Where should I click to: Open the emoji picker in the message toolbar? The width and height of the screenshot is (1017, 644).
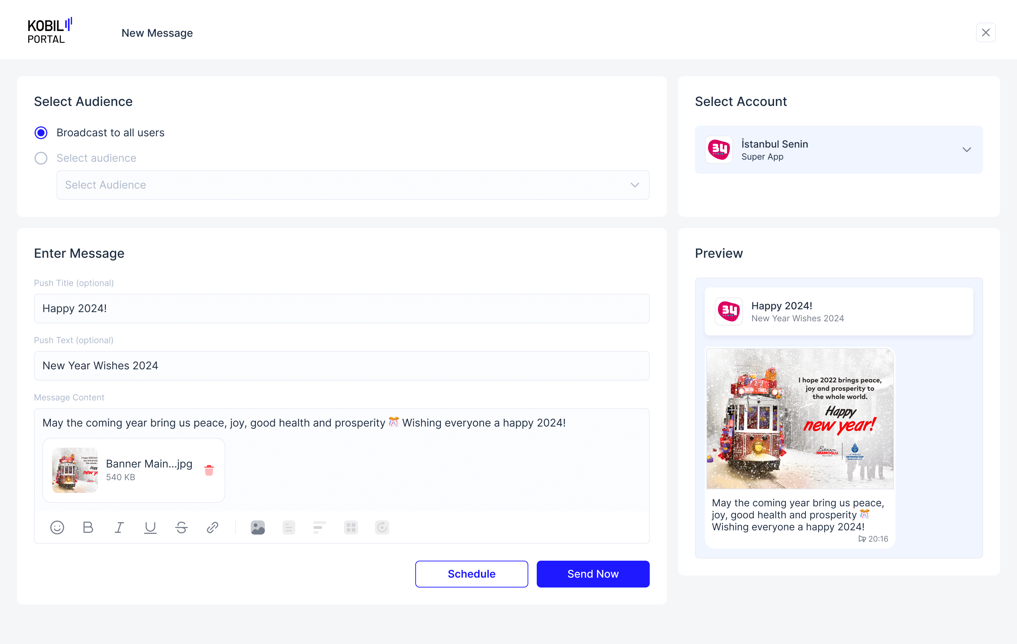[57, 527]
